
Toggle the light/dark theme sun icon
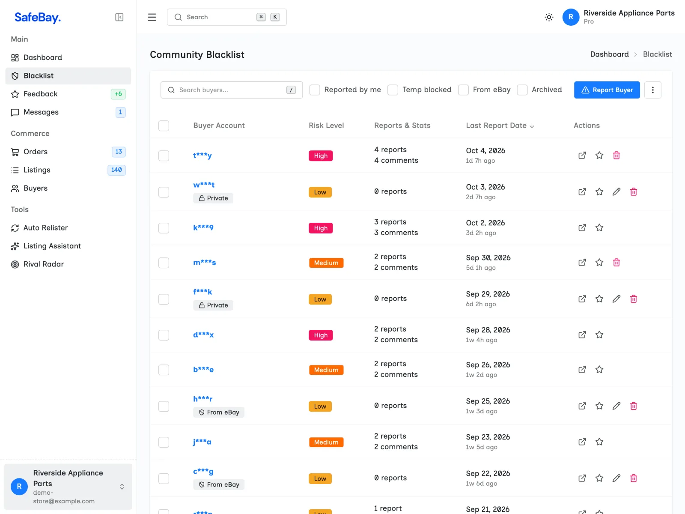coord(549,17)
